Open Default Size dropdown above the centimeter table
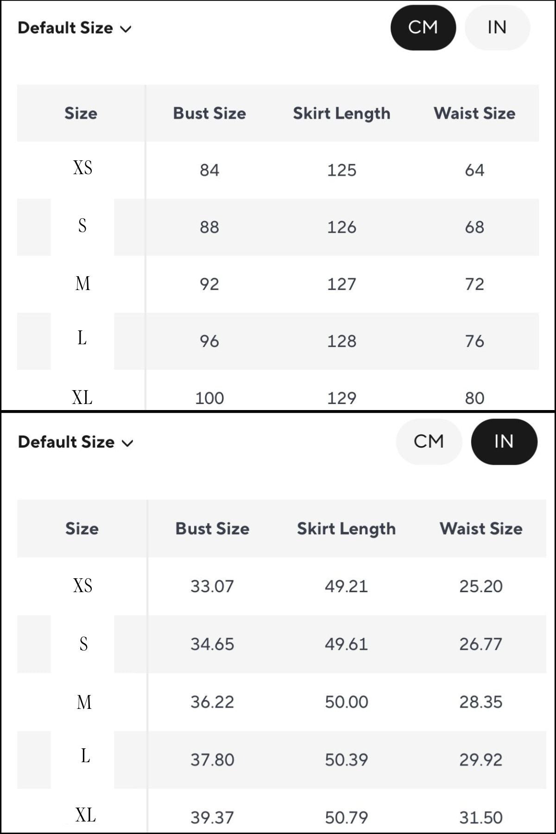 click(75, 28)
